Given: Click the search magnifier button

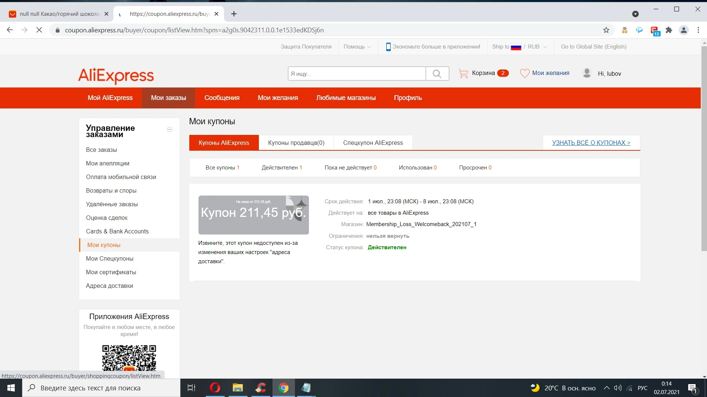Looking at the screenshot, I should [437, 74].
